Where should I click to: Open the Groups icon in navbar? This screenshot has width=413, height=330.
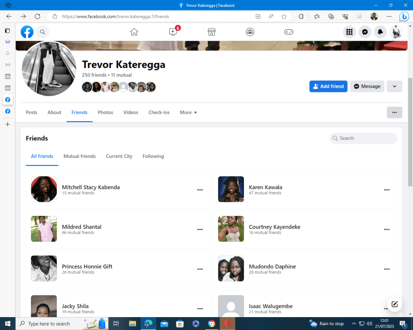[x=250, y=32]
